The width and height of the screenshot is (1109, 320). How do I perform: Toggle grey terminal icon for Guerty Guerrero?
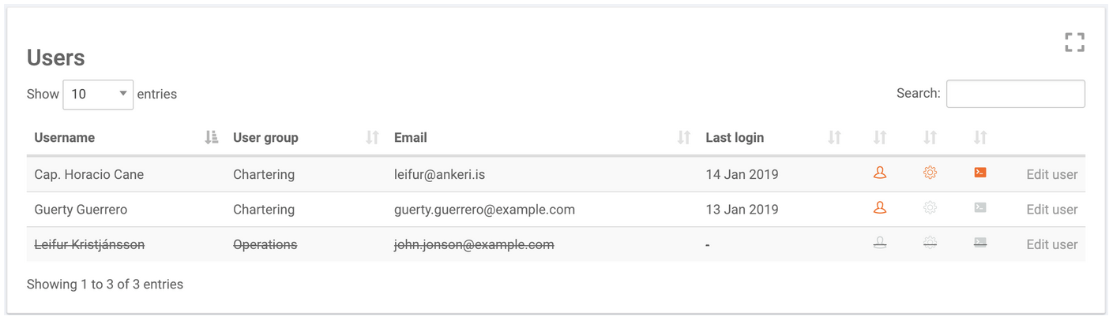(x=980, y=208)
